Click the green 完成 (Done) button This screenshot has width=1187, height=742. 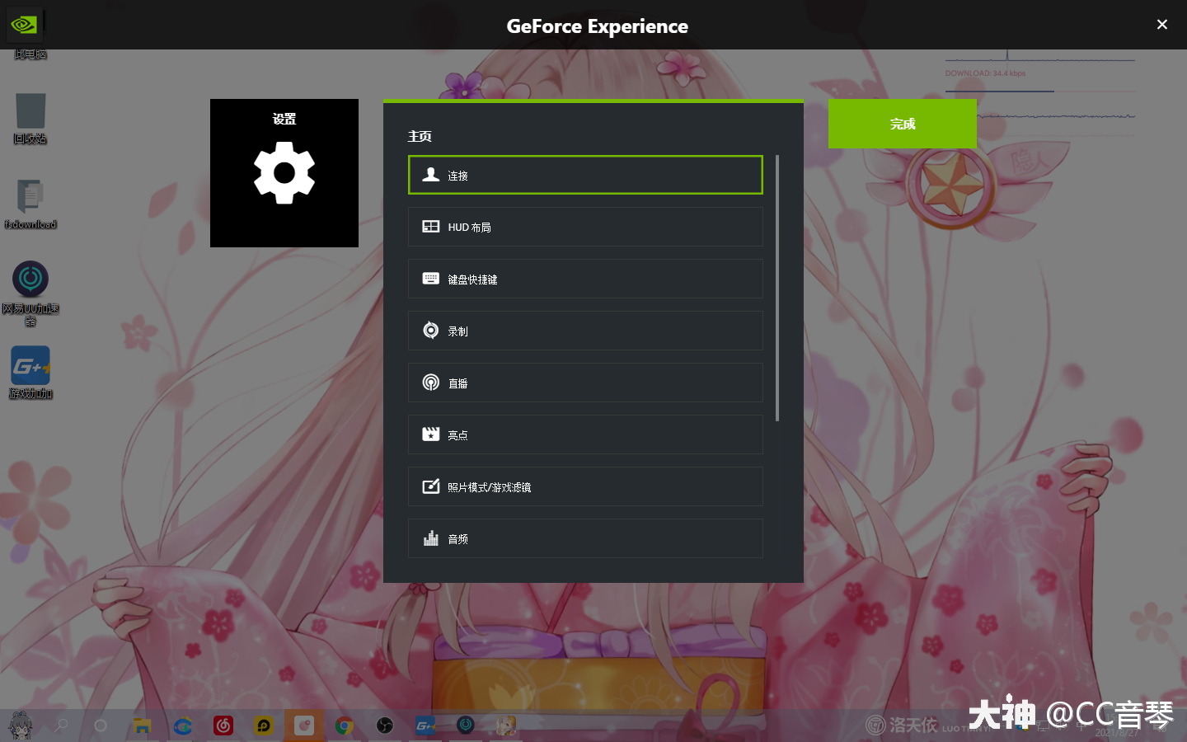[903, 124]
